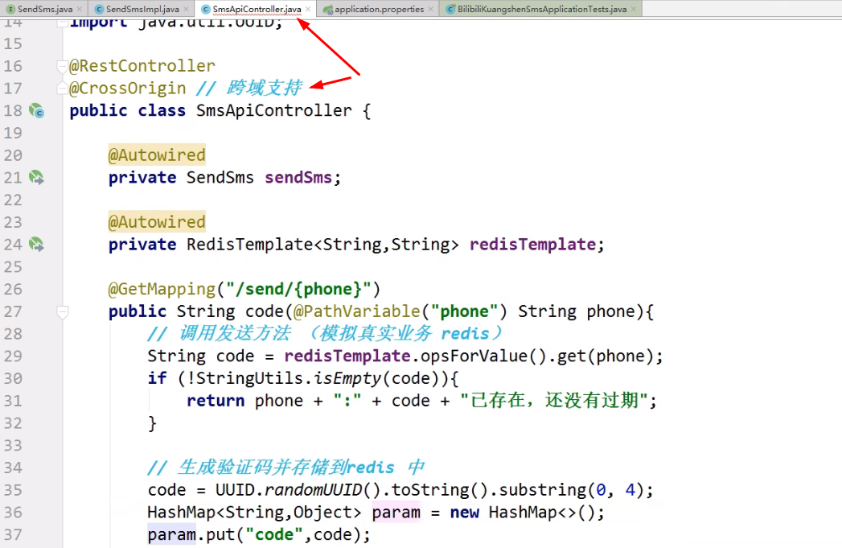Screen dimensions: 842x548
Task: Click opsForValue() on line 29
Action: coord(479,356)
